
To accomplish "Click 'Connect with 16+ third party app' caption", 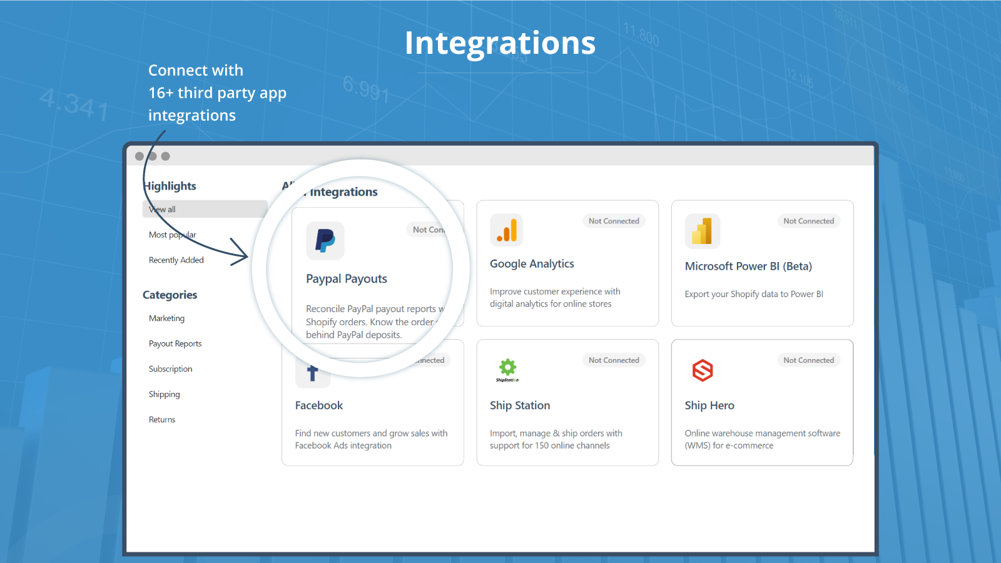I will (217, 93).
